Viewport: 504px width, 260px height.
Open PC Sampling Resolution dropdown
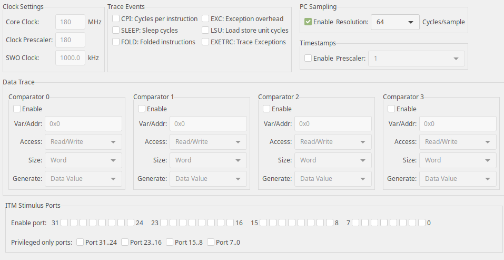coord(395,22)
